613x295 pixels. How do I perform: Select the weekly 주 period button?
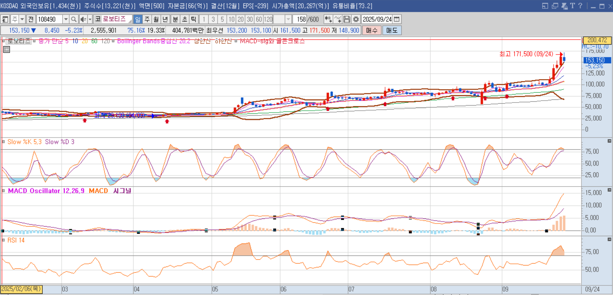tap(147, 19)
